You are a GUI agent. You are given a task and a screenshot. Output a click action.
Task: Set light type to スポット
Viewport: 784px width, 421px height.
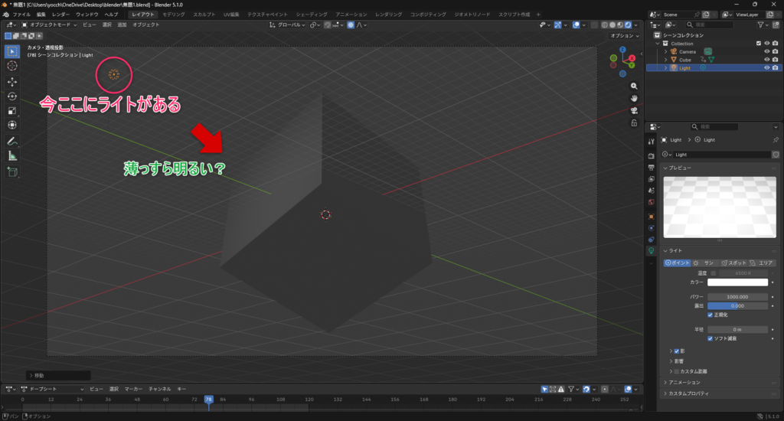732,263
